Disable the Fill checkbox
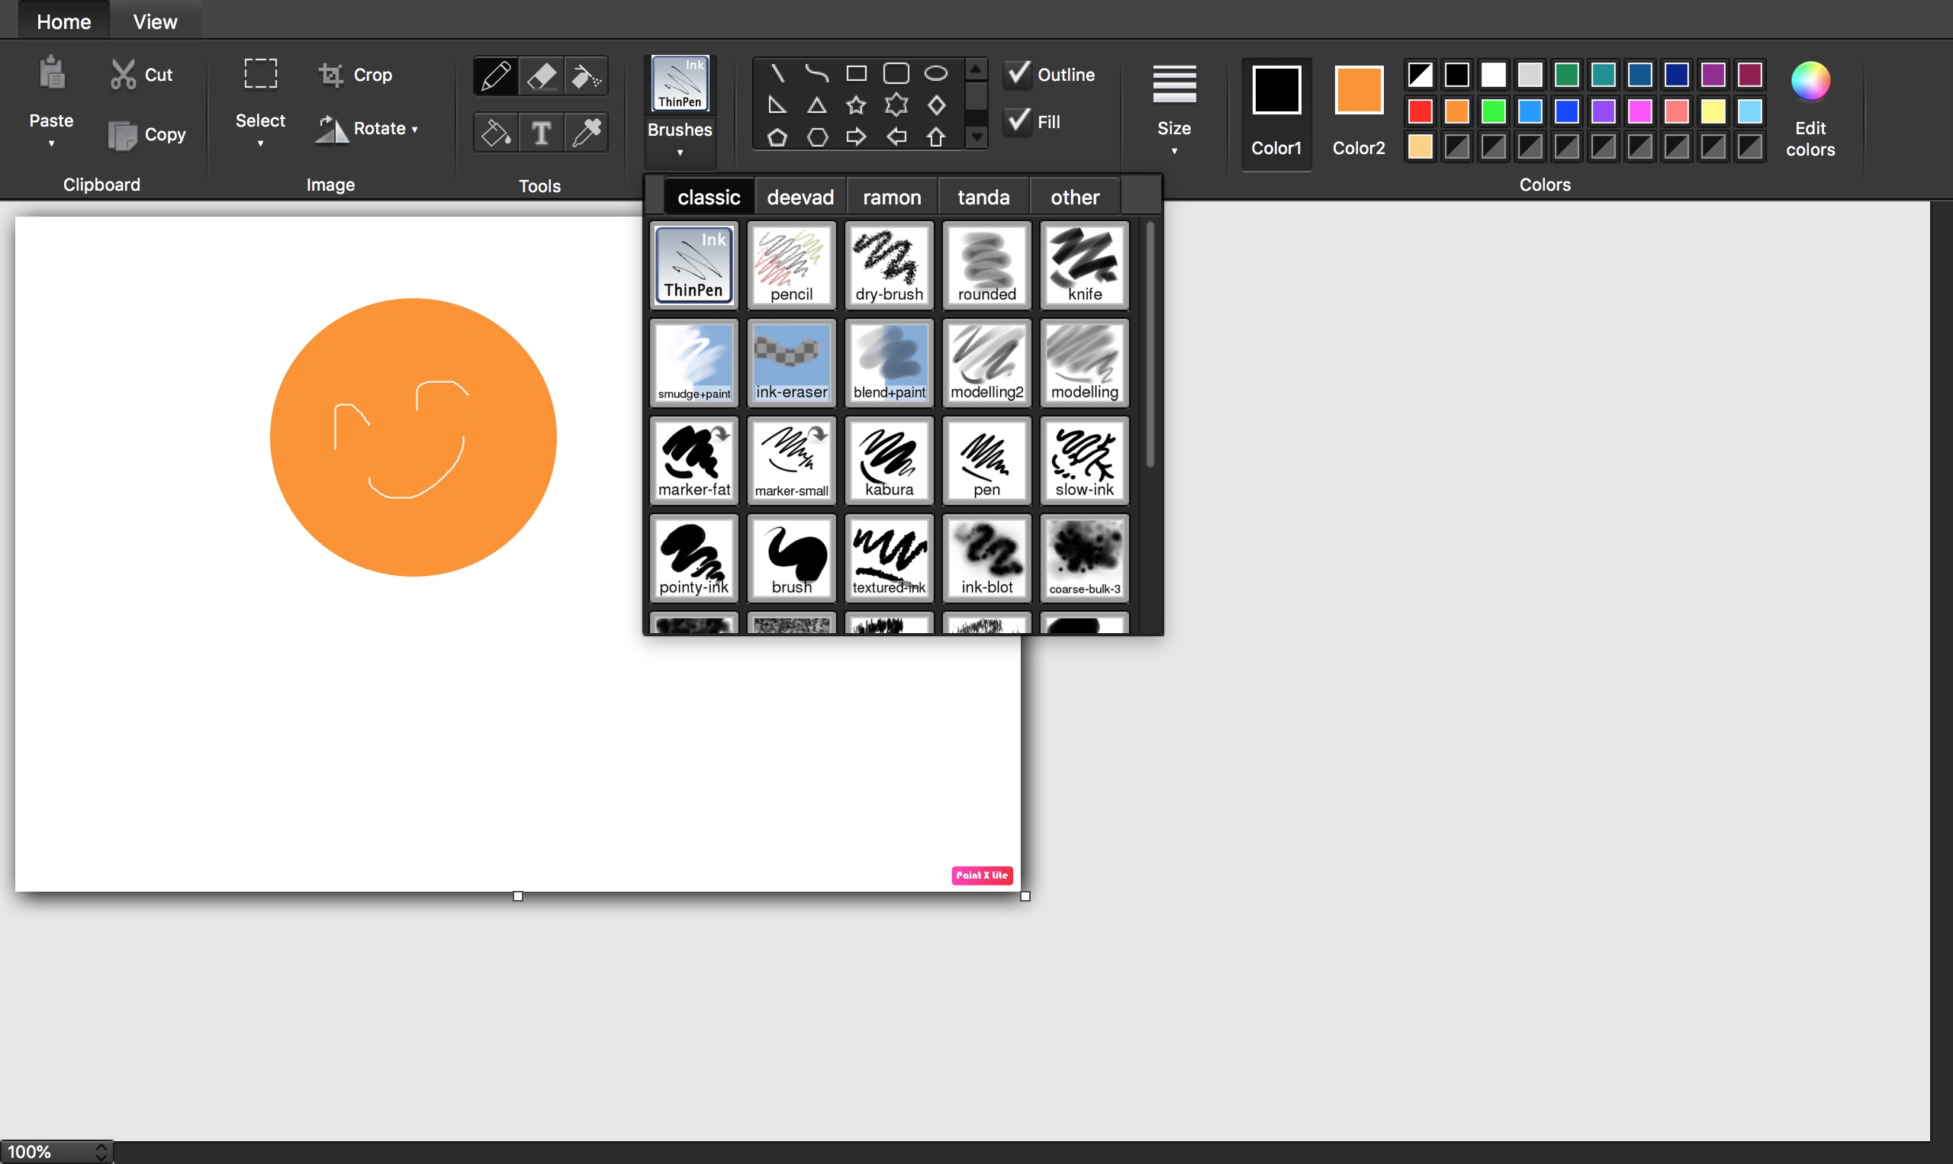 pos(1018,121)
